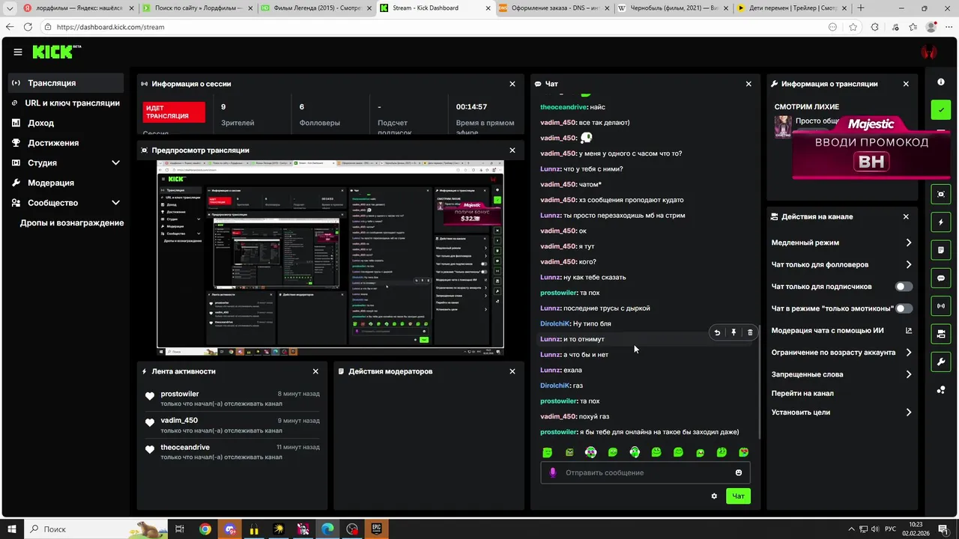Click vadim_450 in the activity feed
The height and width of the screenshot is (539, 959).
179,421
